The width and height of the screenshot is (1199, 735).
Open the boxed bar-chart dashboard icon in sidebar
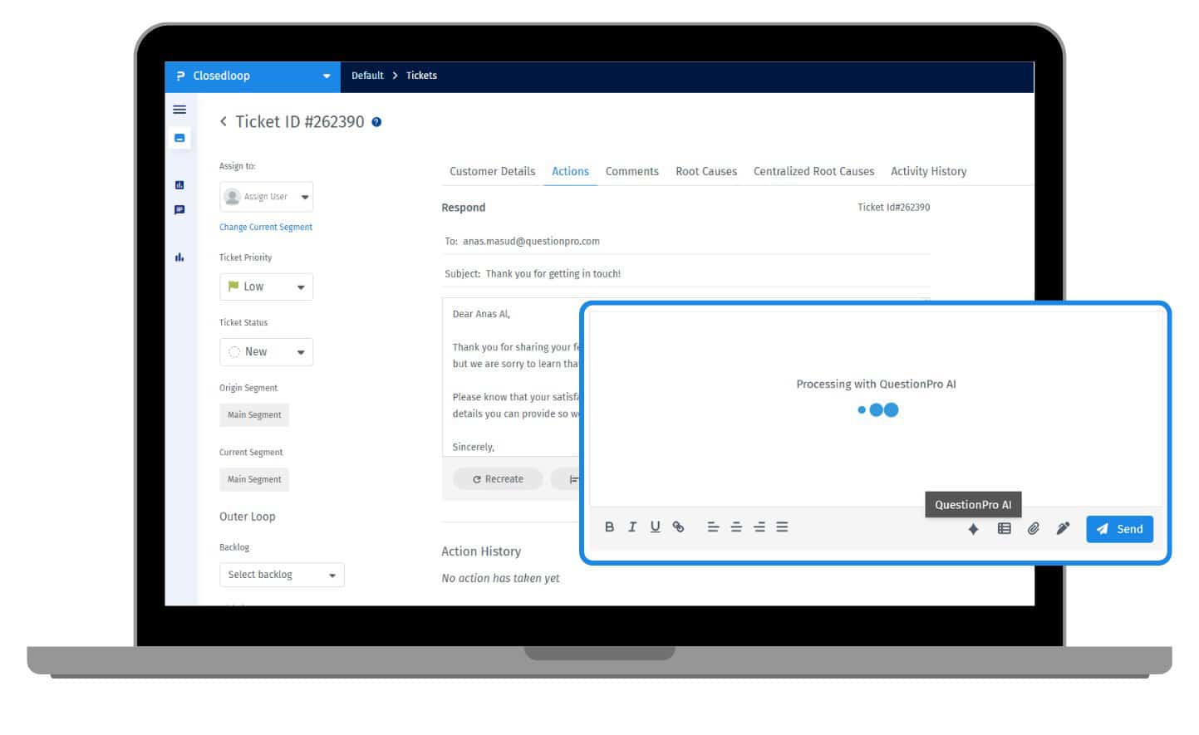(x=179, y=185)
